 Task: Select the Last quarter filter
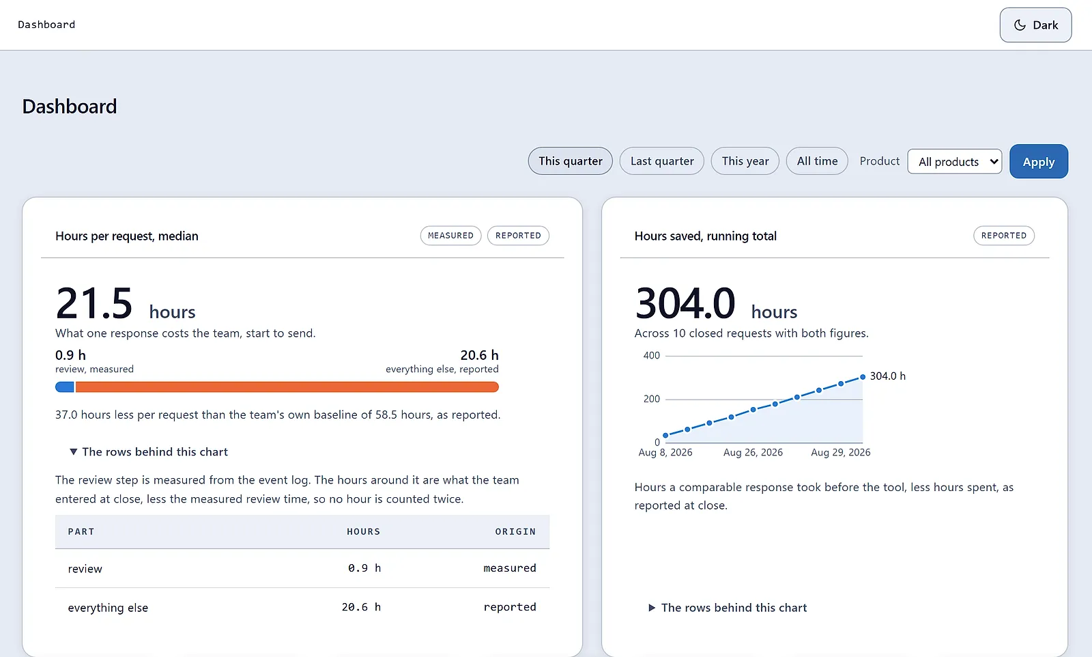click(x=662, y=161)
